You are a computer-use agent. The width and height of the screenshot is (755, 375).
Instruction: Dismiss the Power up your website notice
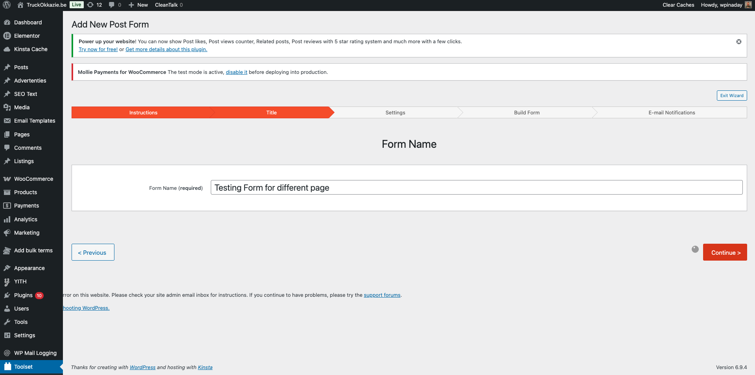(738, 42)
